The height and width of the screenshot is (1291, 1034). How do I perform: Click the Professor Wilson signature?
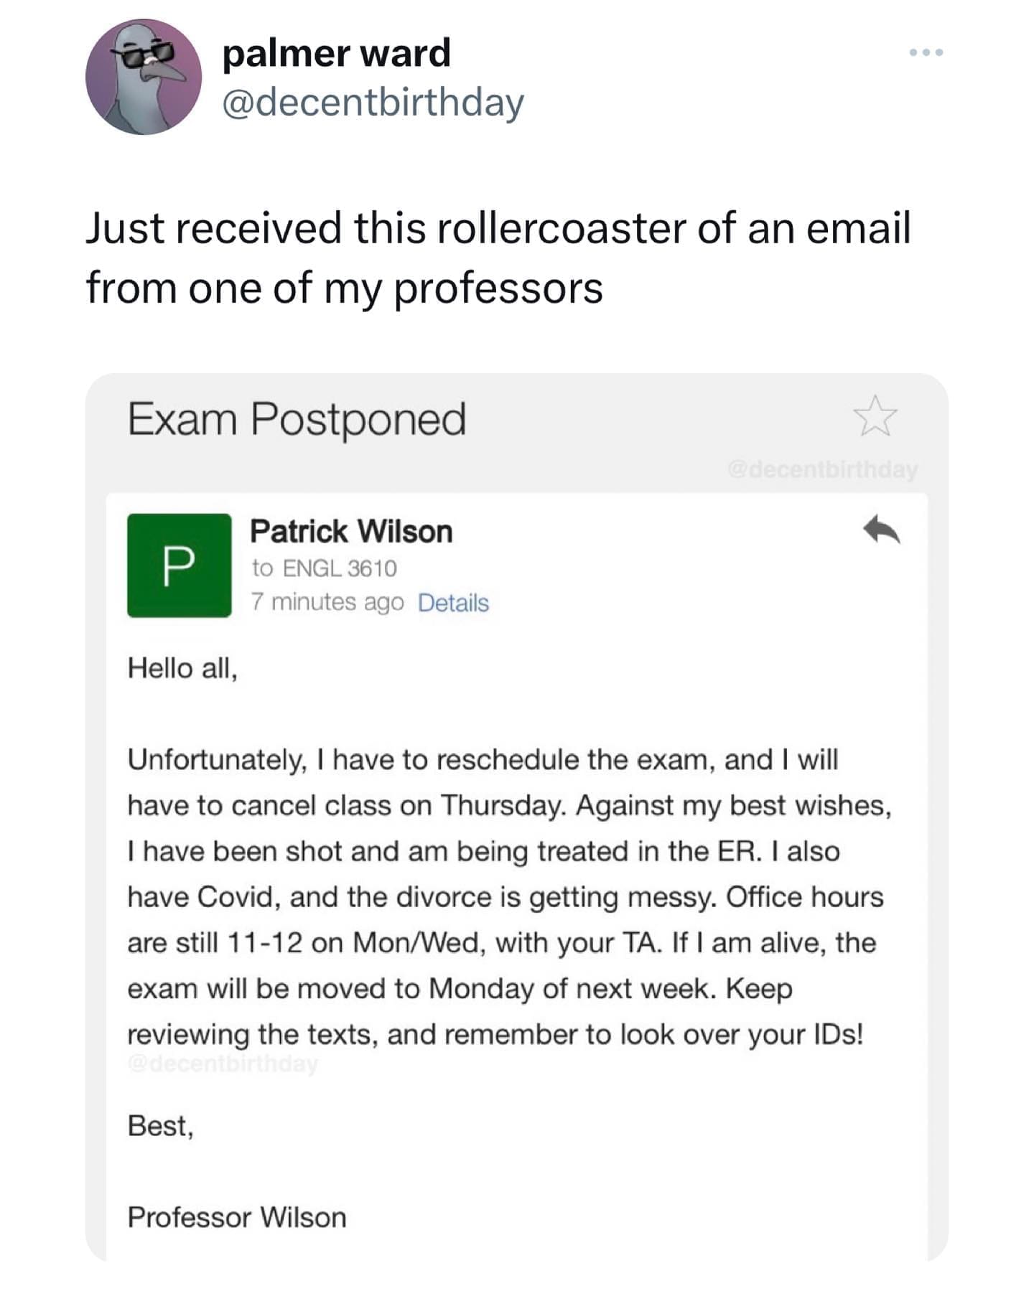(237, 1217)
